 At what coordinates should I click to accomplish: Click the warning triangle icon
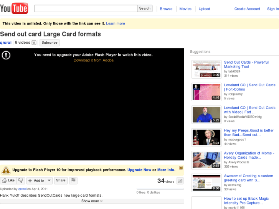click(6, 170)
